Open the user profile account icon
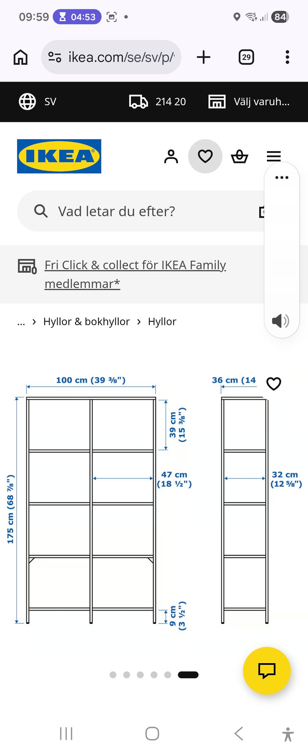 tap(171, 157)
